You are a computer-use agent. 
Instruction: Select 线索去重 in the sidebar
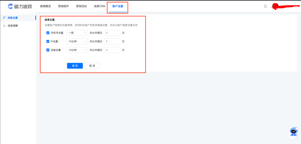click(13, 18)
